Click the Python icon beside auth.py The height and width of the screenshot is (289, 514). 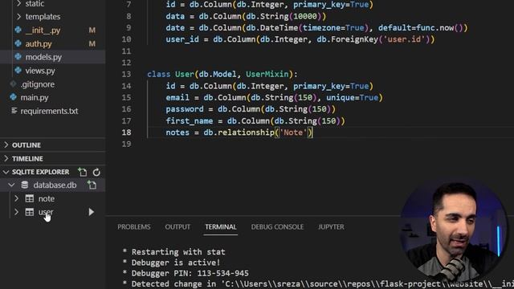18,43
